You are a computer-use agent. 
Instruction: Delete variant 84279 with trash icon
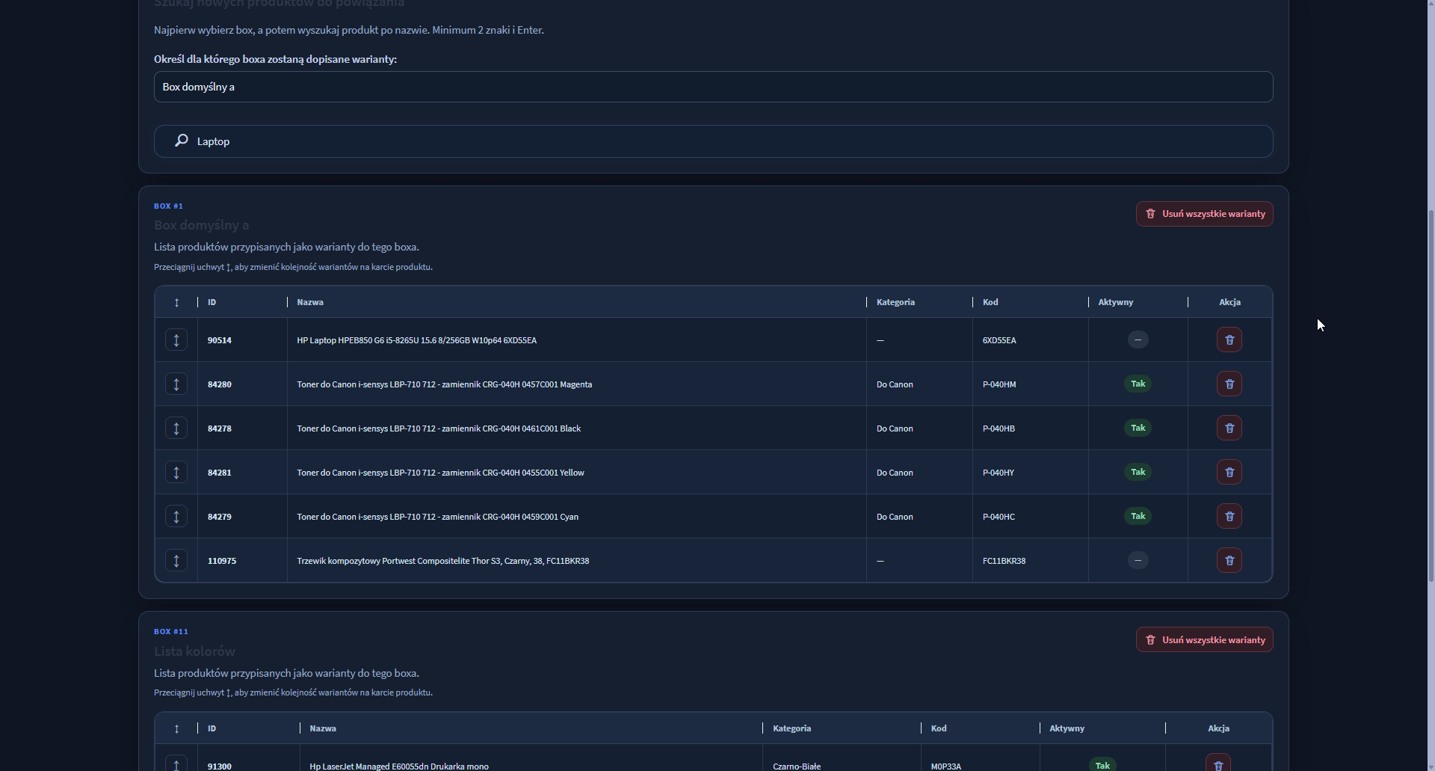coord(1229,517)
